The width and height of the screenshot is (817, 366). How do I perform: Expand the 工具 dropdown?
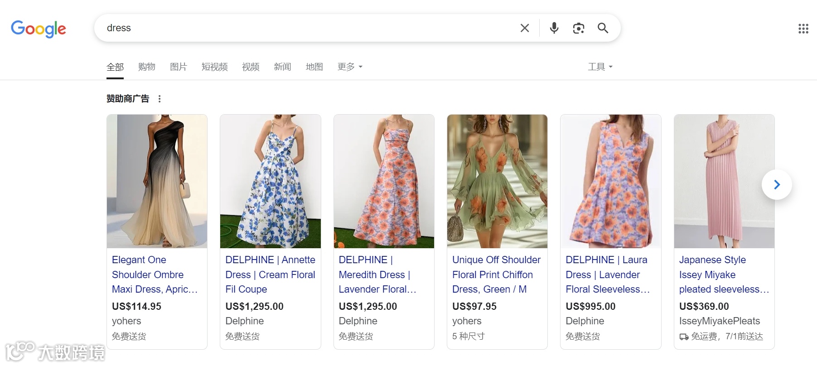click(600, 67)
